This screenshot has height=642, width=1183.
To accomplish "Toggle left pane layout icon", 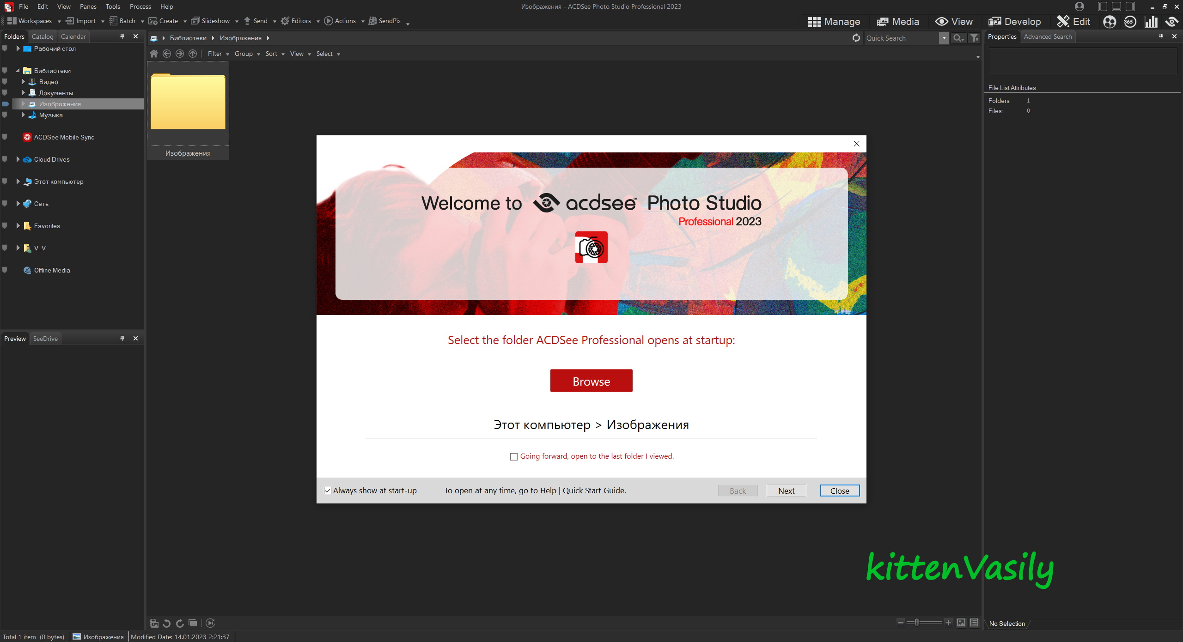I will point(1103,6).
